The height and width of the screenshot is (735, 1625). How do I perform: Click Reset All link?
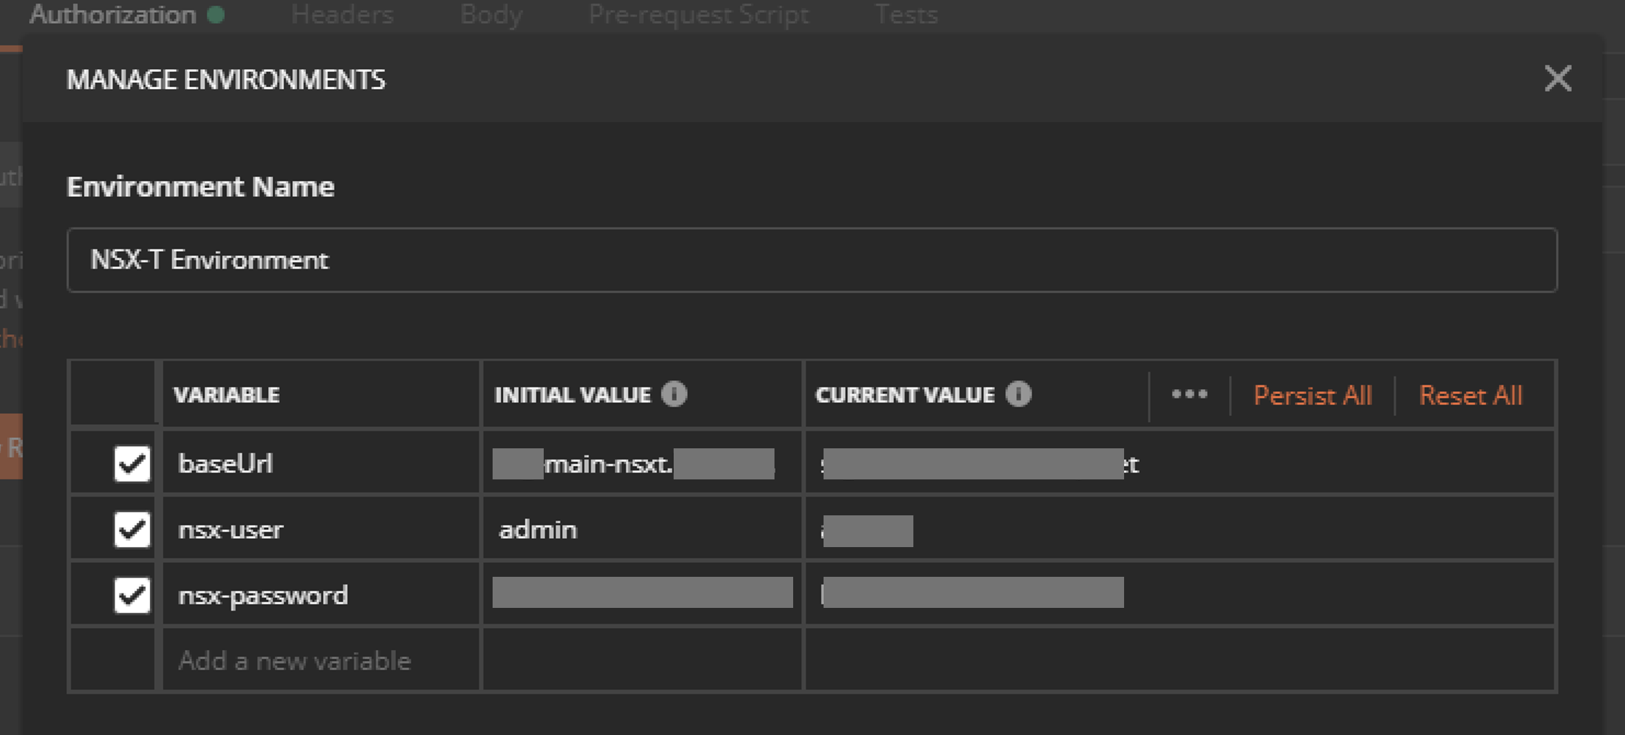1470,395
